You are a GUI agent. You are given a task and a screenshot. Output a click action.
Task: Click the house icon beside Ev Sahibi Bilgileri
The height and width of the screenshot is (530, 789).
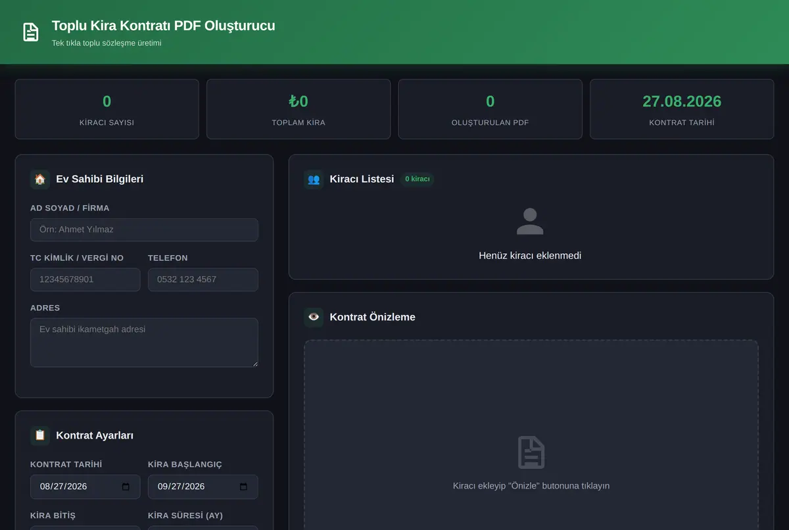click(x=40, y=179)
